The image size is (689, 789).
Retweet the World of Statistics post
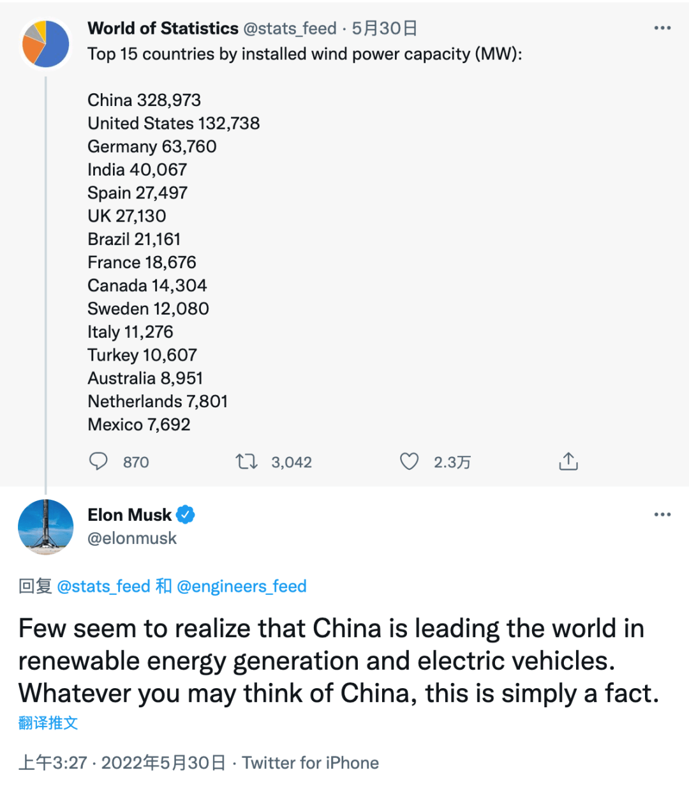click(x=246, y=461)
